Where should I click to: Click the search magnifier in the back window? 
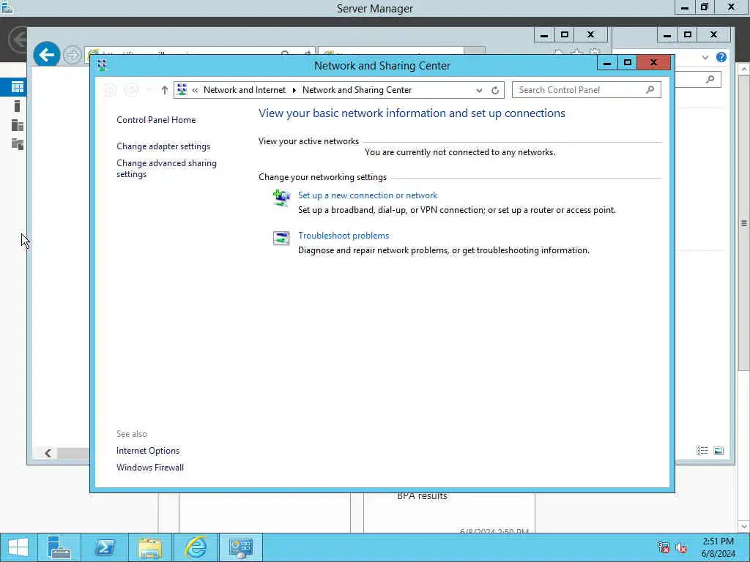pyautogui.click(x=710, y=79)
